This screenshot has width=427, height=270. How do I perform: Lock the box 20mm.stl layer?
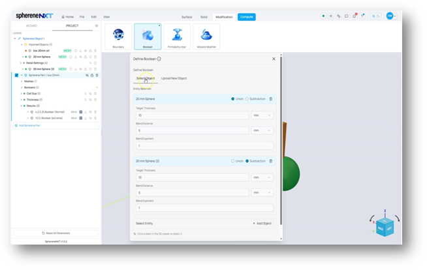(x=90, y=51)
